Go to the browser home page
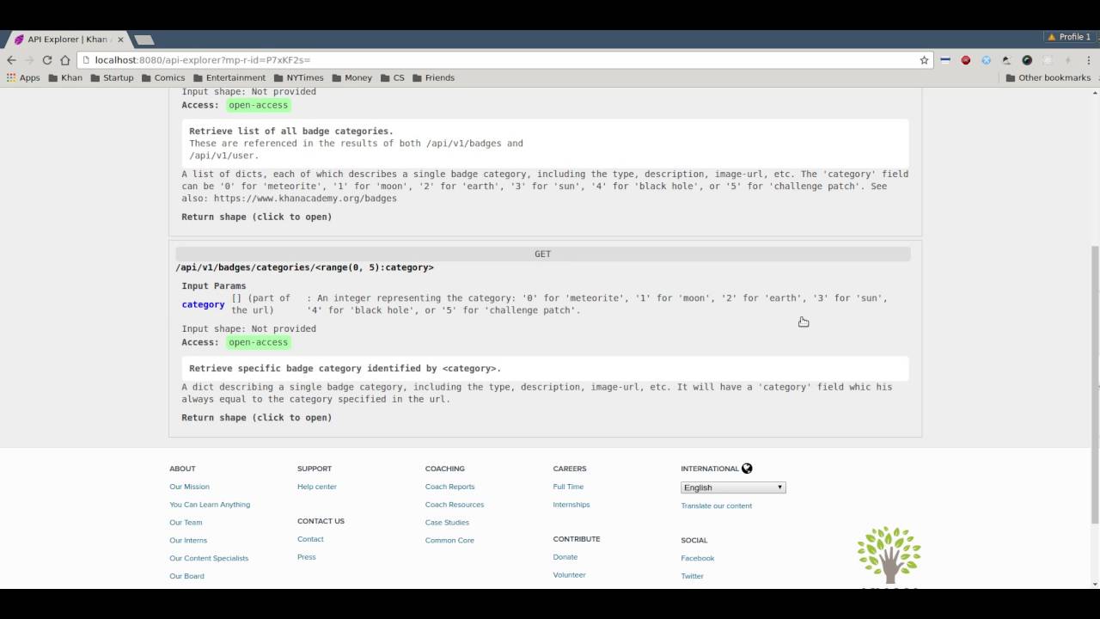Viewport: 1100px width, 619px height. 64,60
